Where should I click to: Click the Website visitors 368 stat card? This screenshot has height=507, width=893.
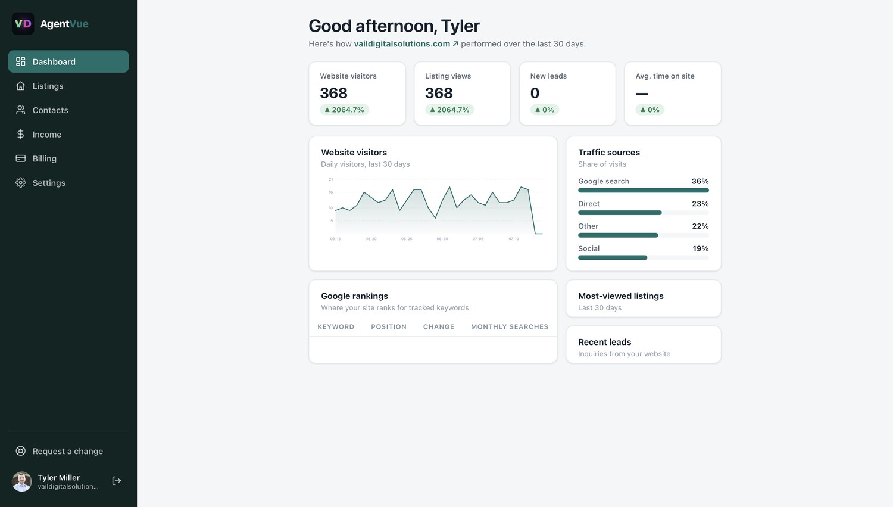pos(357,94)
